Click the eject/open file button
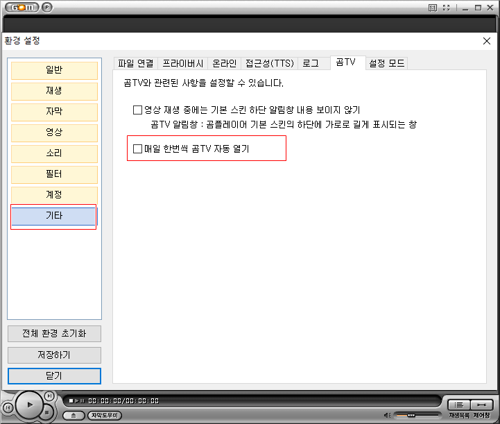This screenshot has height=424, width=500. point(74,416)
